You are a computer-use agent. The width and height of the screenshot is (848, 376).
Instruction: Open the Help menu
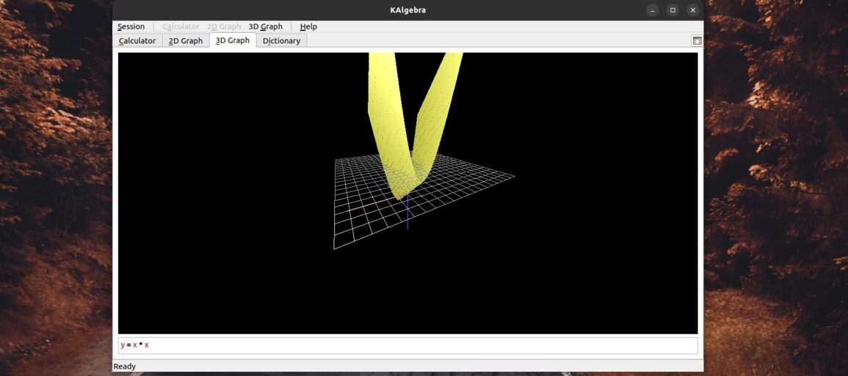click(308, 26)
